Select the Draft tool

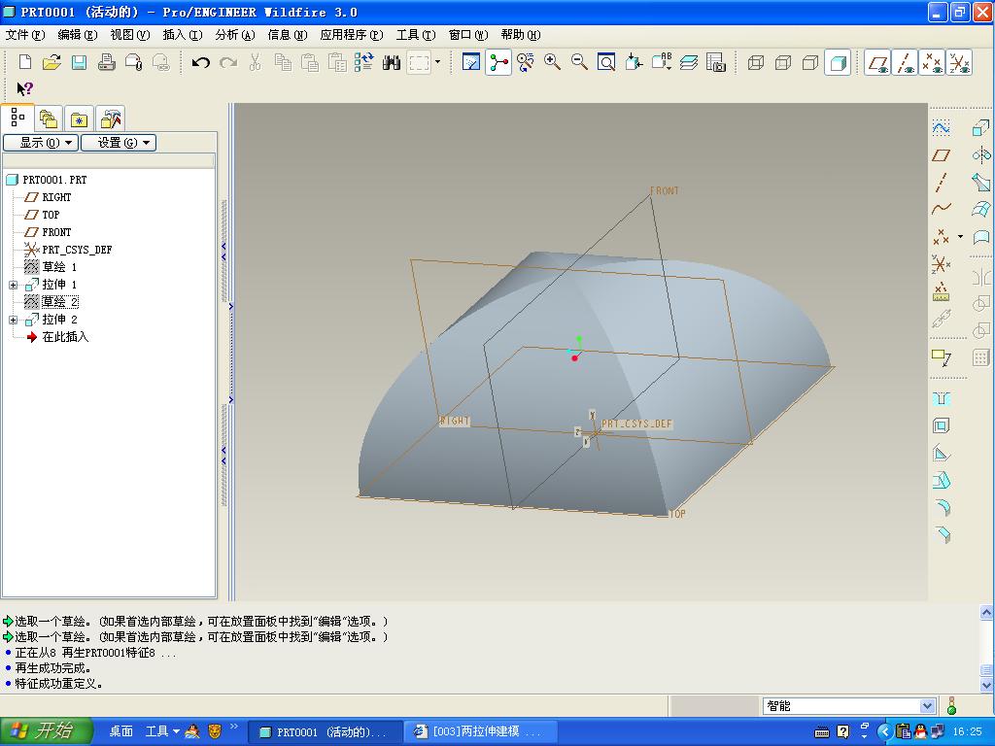coord(941,480)
